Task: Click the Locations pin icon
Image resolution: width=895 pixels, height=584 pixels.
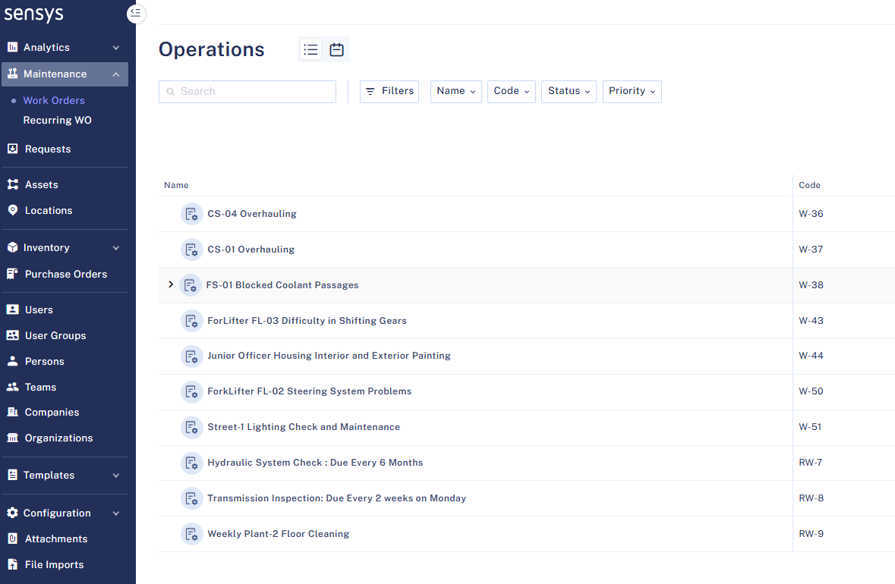Action: point(12,210)
